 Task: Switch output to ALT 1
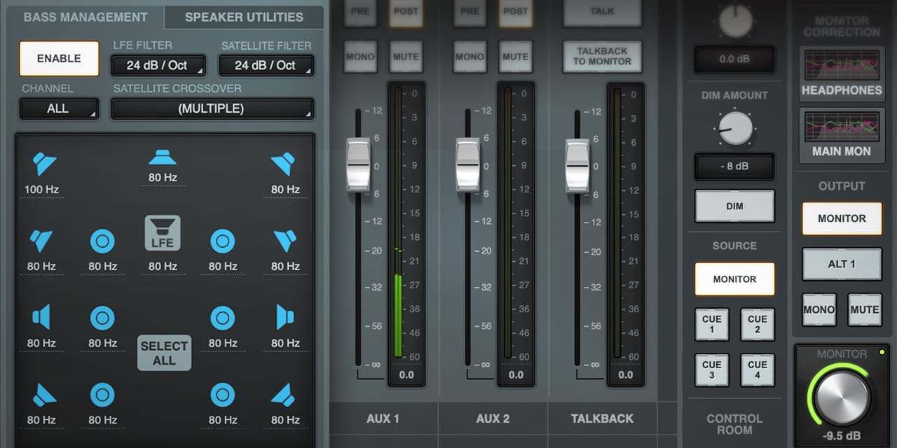[842, 264]
